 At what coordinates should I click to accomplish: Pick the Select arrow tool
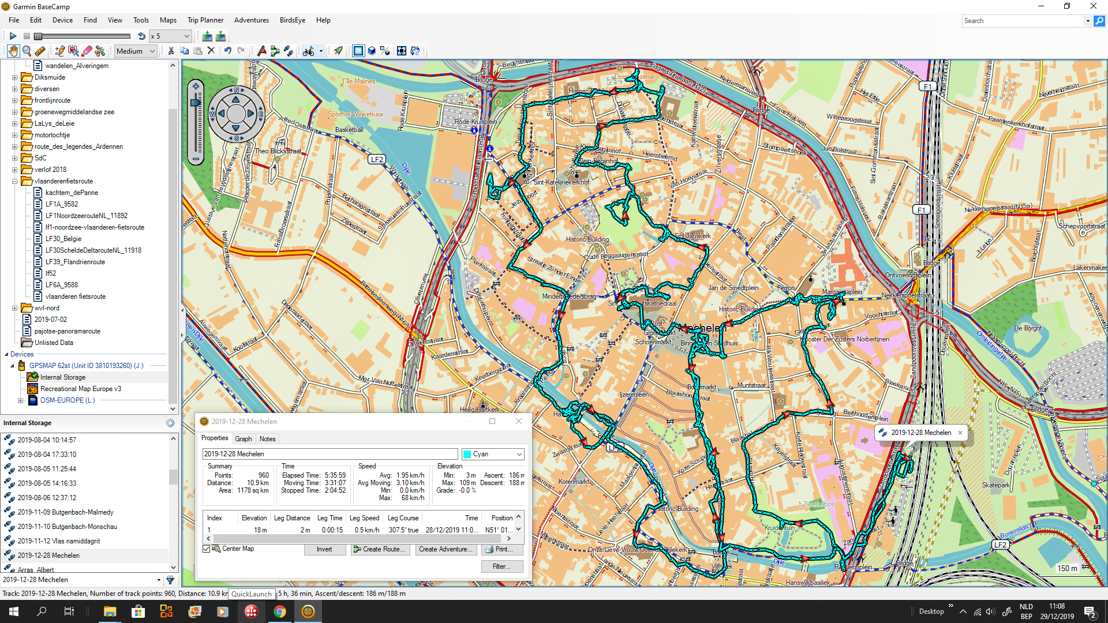click(73, 51)
